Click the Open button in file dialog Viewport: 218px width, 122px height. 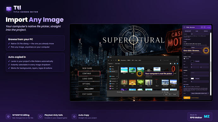point(167,94)
